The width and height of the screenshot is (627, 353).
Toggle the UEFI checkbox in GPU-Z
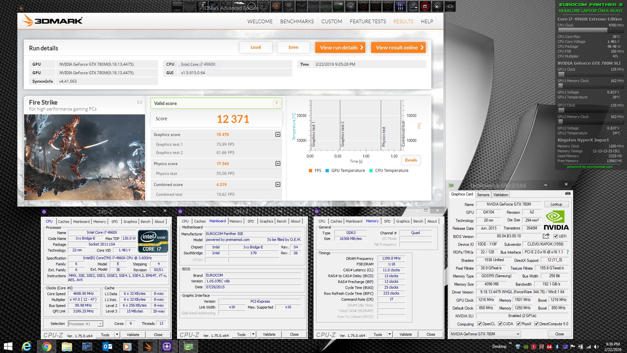coord(556,236)
